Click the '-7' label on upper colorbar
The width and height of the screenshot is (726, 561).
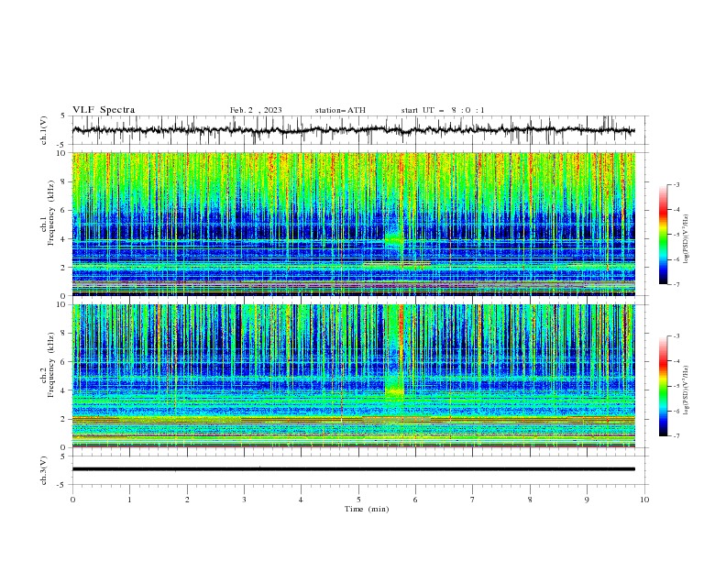pyautogui.click(x=676, y=284)
